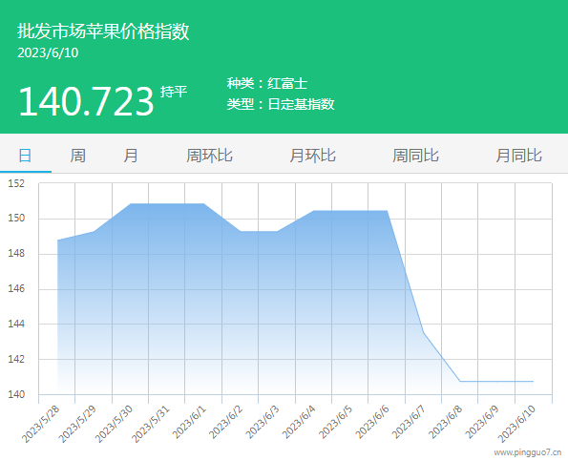568x461 pixels.
Task: Select the 日 daily tab
Action: click(26, 156)
